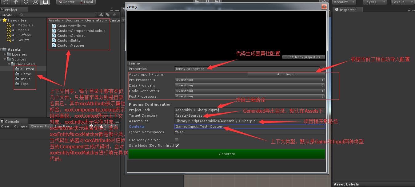
Task: Select the Rect Transform tool
Action: coord(45,2)
